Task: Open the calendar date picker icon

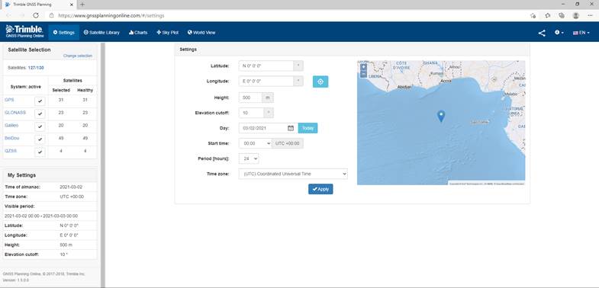Action: (291, 128)
